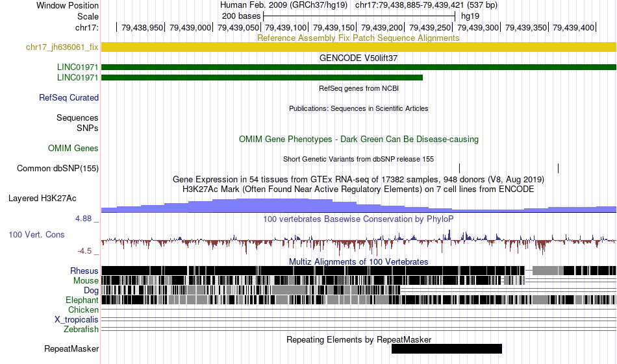
Task: Click the black RepeatMasker repeat element block
Action: click(x=447, y=348)
